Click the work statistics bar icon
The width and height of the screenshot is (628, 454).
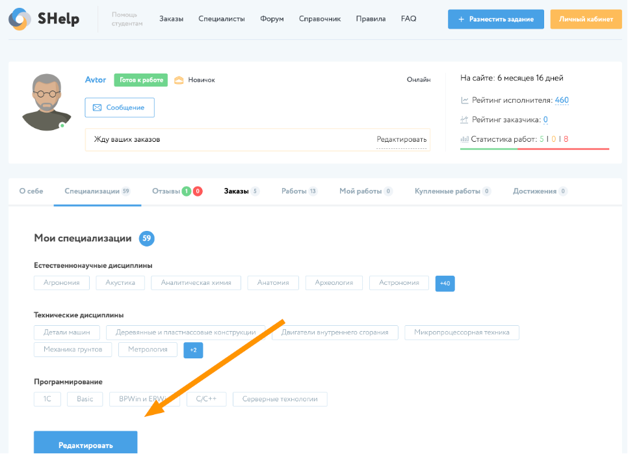[465, 139]
